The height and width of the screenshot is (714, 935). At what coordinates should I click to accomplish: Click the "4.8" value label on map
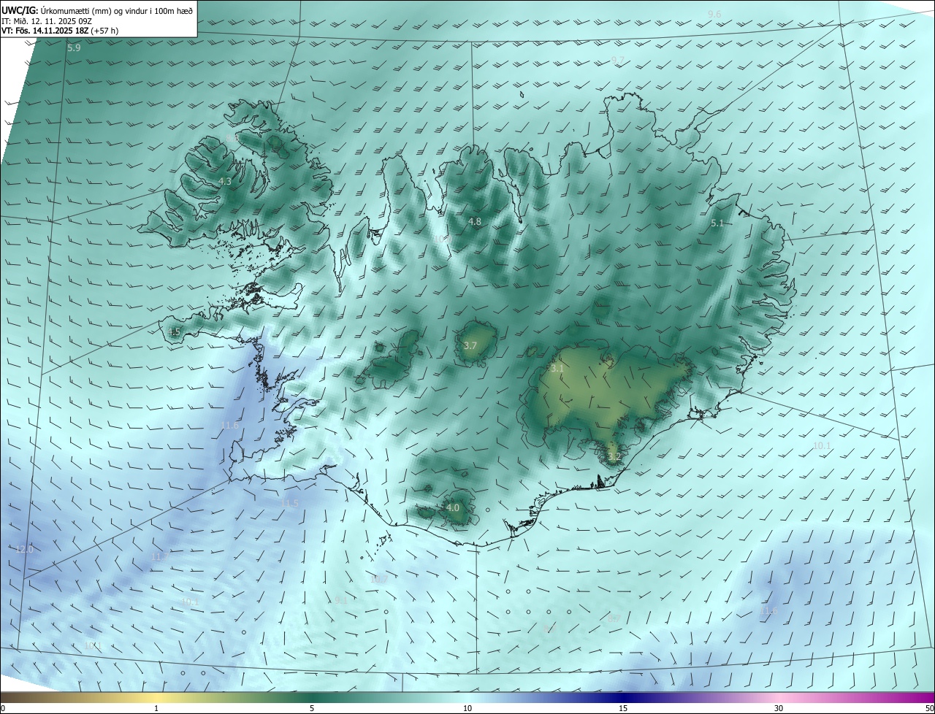[x=475, y=221]
